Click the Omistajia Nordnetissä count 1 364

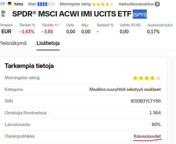click(x=155, y=113)
